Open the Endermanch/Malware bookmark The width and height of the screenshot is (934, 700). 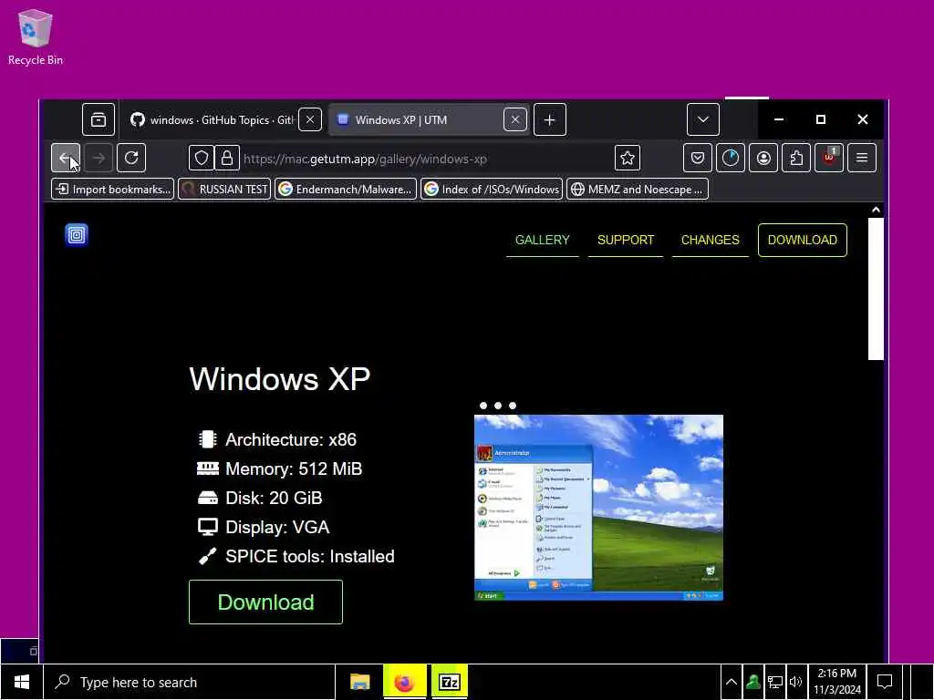click(346, 190)
